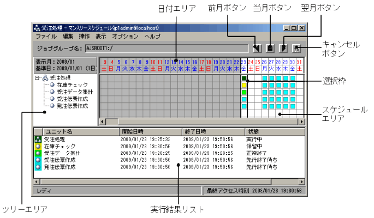374x218 pixels.
Task: Open the ヘルプ menu
Action: click(x=152, y=37)
